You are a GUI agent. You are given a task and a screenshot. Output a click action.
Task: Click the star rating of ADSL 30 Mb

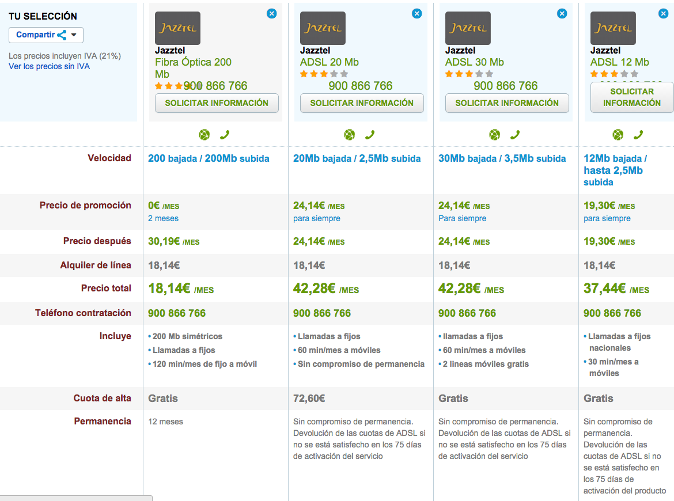pyautogui.click(x=469, y=74)
